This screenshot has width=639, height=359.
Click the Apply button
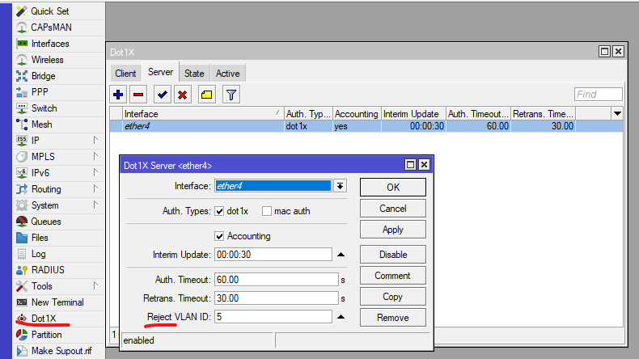coord(393,230)
